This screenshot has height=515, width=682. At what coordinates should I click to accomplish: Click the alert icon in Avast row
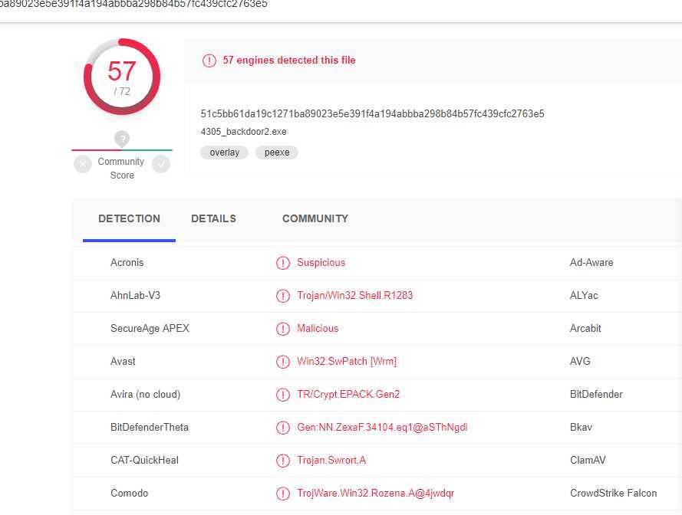tap(283, 362)
